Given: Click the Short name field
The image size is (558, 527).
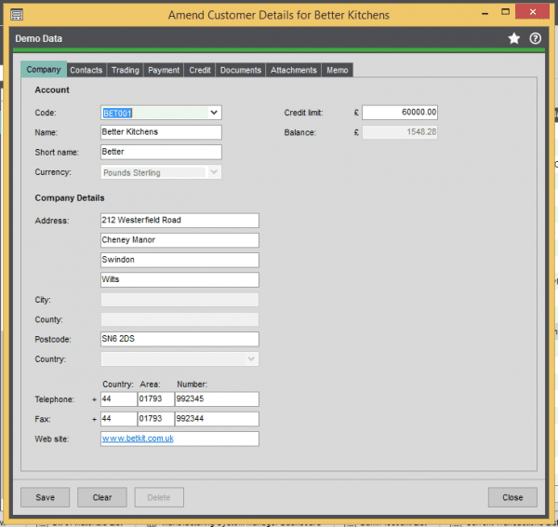Looking at the screenshot, I should pos(161,152).
